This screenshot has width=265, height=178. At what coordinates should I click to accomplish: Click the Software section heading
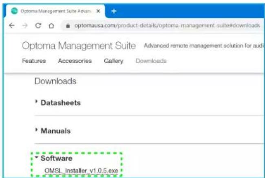(x=57, y=158)
